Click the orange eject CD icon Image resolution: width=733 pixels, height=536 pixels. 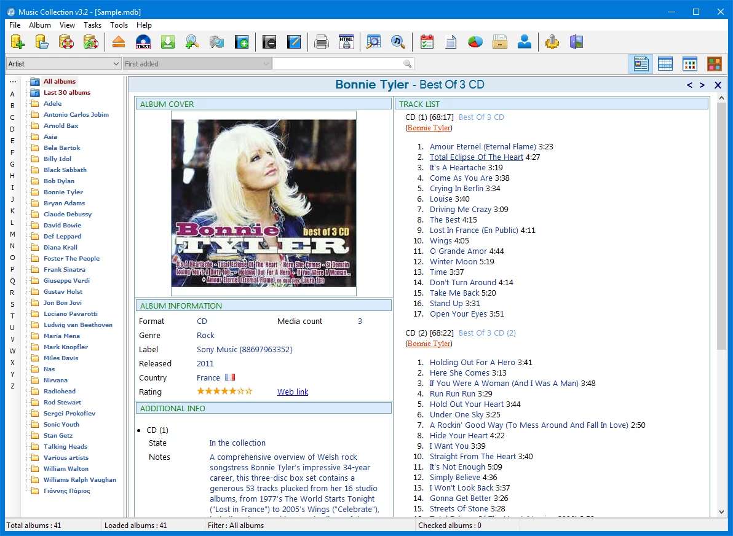[x=119, y=42]
